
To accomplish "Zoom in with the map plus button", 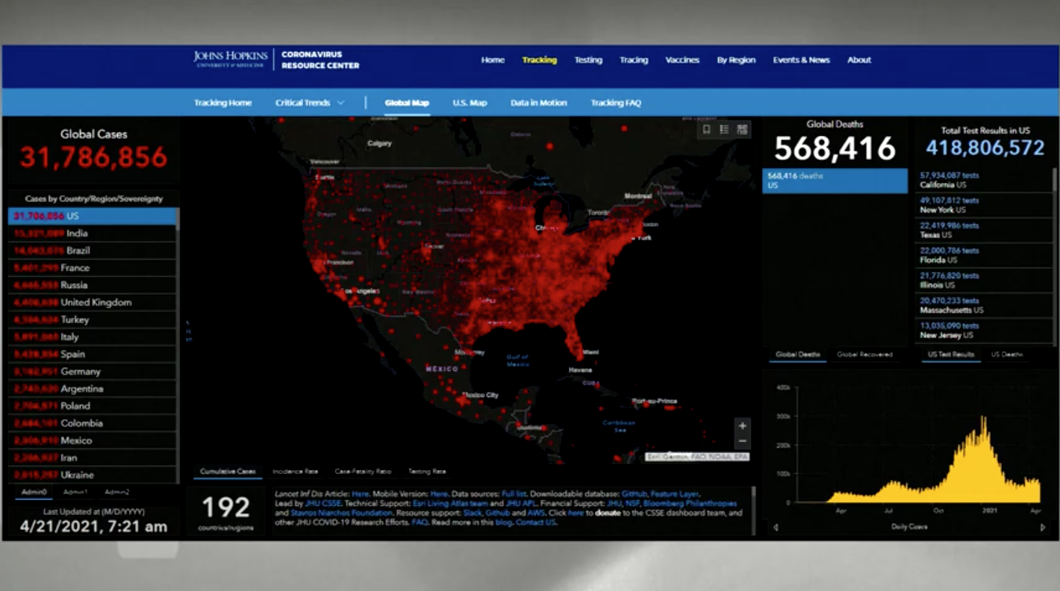I will [x=742, y=426].
